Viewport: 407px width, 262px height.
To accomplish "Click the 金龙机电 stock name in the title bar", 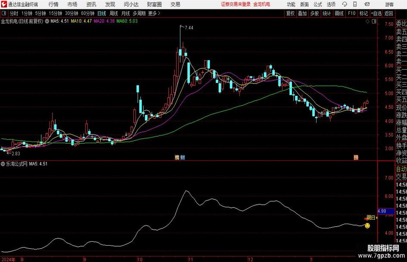I will 262,4.
